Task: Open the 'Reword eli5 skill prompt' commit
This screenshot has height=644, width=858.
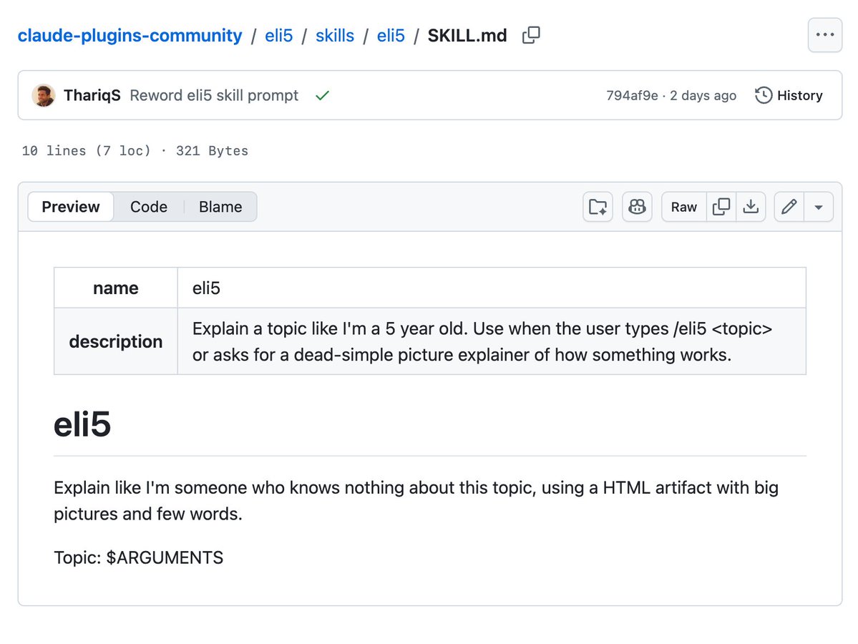Action: click(x=214, y=95)
